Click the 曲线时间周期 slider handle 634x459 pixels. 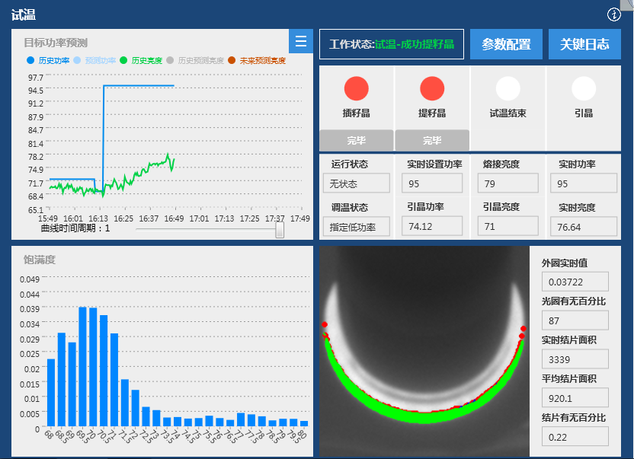(x=280, y=229)
